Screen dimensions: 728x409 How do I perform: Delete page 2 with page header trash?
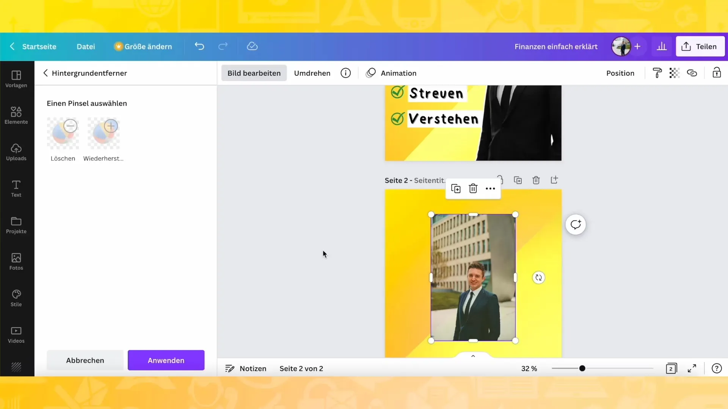pos(536,180)
